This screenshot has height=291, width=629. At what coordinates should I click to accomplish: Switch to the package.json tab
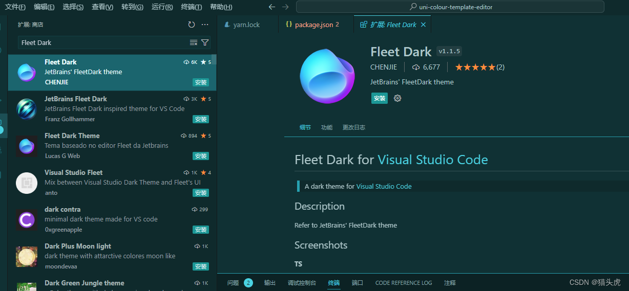pyautogui.click(x=313, y=25)
